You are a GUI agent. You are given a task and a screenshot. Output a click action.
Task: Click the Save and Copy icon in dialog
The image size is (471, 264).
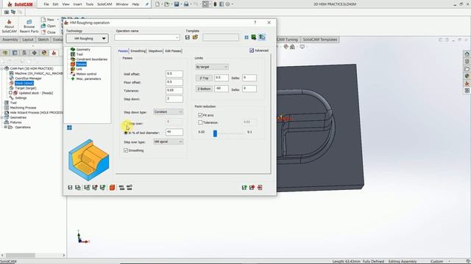click(x=78, y=188)
